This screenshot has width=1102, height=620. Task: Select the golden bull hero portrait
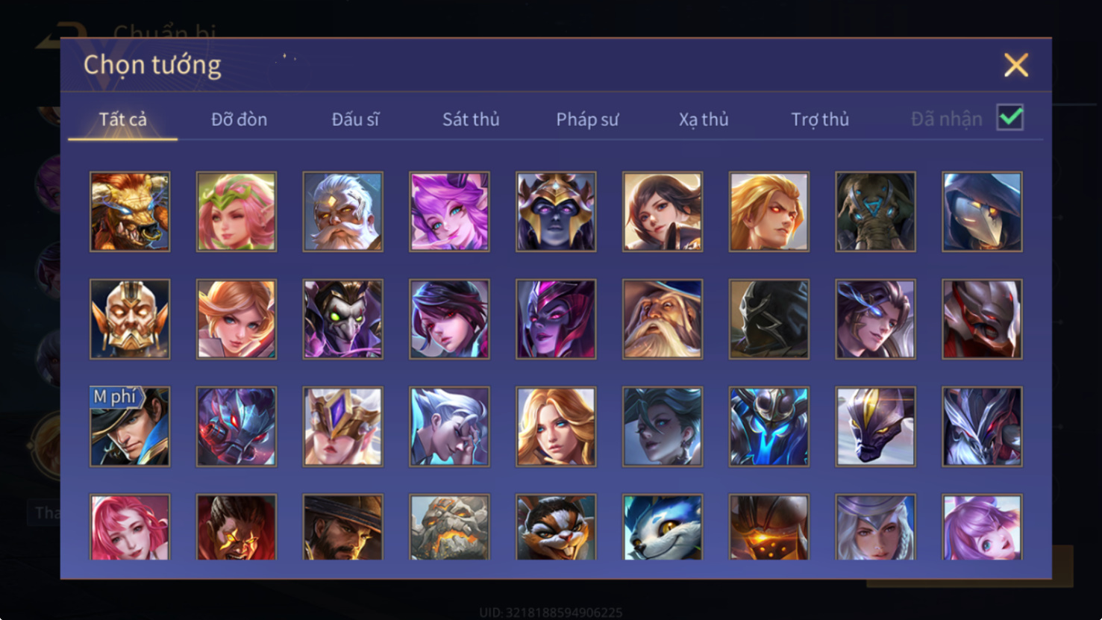130,212
